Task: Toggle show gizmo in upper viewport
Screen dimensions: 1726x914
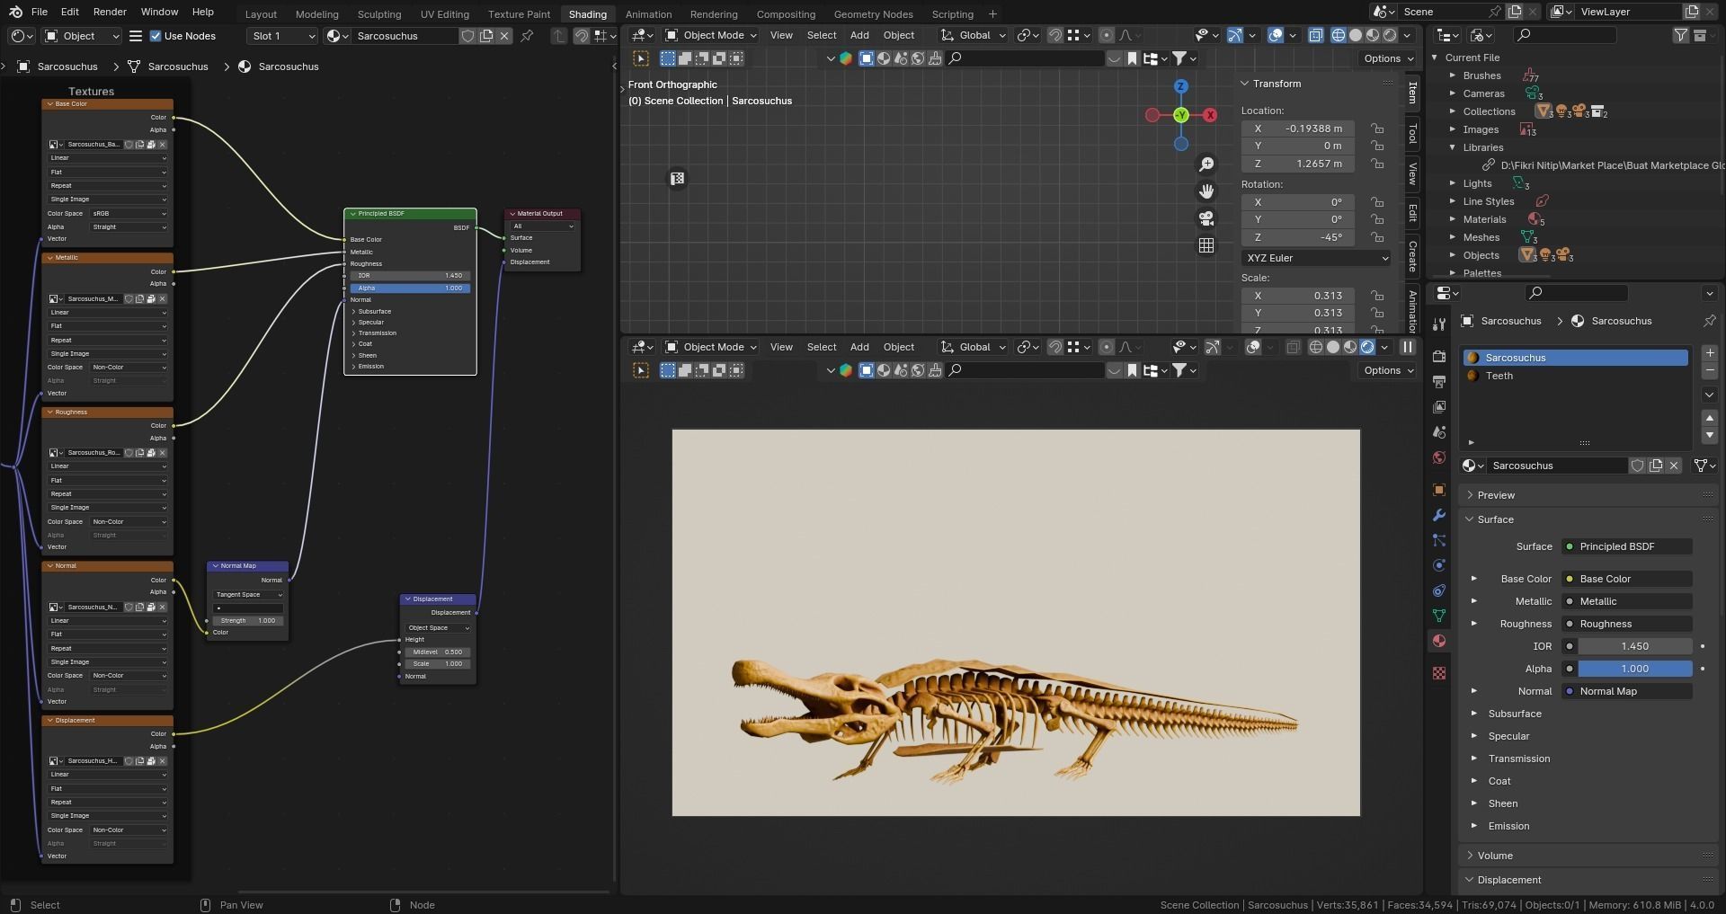Action: point(1235,35)
